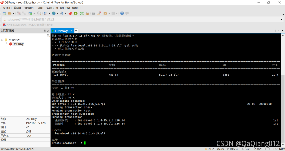This screenshot has height=151, width=285.
Task: Click the terminal prompt line
Action: 69,143
